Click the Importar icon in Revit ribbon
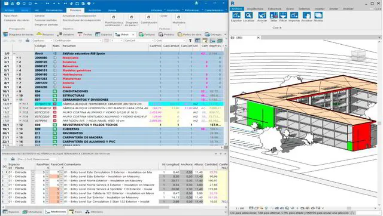This screenshot has height=216, width=383. click(294, 16)
